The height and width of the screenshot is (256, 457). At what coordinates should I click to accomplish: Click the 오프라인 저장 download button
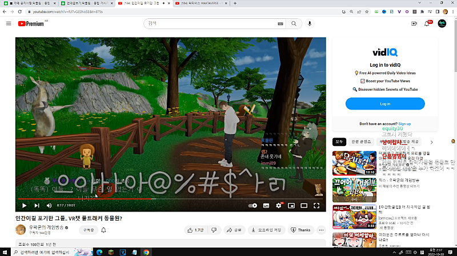tap(266, 230)
